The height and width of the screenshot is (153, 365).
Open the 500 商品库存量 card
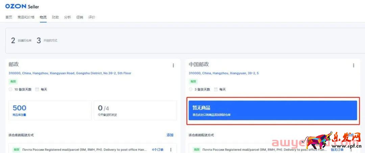(x=50, y=111)
